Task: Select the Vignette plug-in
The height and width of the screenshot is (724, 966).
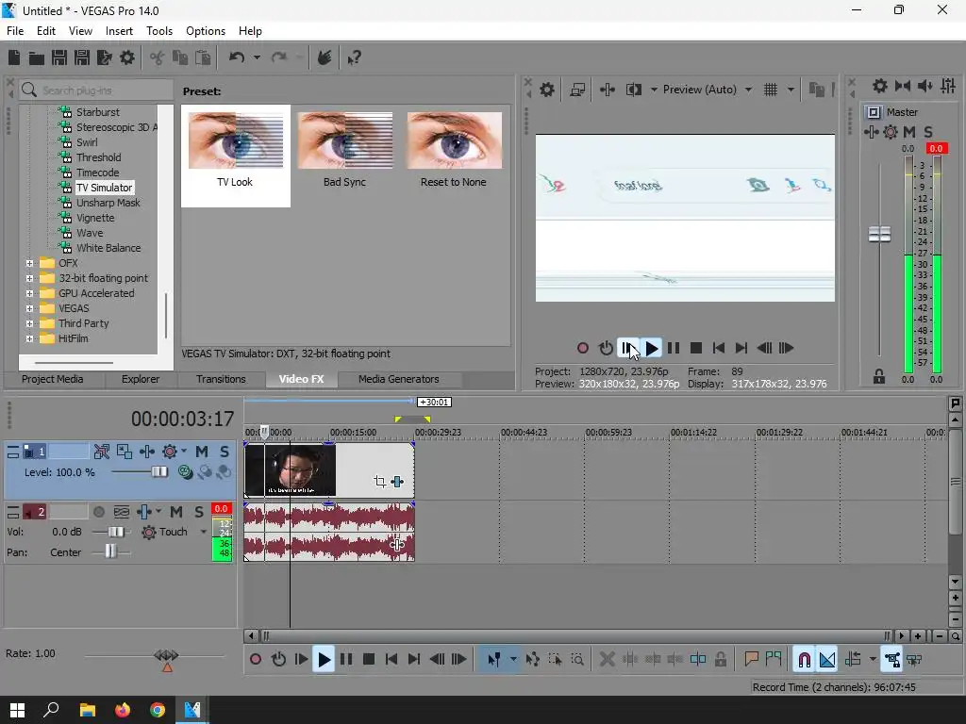Action: pyautogui.click(x=95, y=218)
